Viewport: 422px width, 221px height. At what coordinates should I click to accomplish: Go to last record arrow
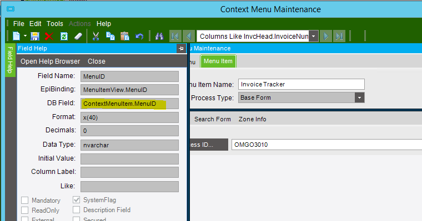339,36
